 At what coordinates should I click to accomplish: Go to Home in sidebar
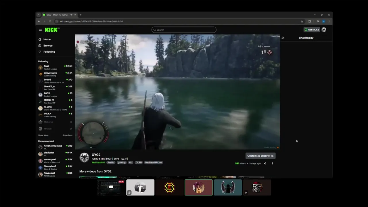click(47, 39)
